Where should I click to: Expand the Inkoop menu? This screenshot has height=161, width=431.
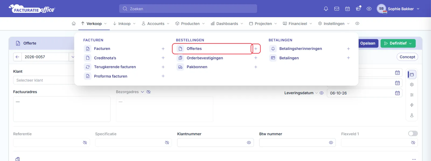click(x=124, y=24)
